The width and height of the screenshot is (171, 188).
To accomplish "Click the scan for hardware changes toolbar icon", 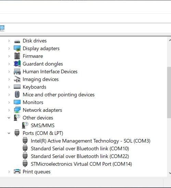I will pyautogui.click(x=2, y=28).
